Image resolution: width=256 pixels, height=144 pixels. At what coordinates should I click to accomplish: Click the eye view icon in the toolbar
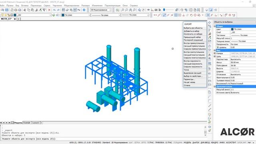148,10
